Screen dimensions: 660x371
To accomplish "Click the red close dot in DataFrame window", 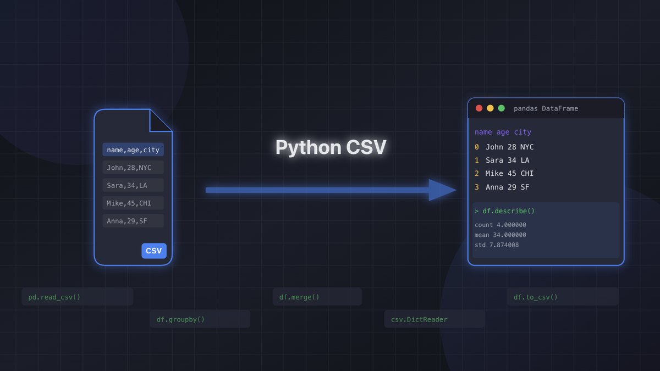I will point(479,108).
